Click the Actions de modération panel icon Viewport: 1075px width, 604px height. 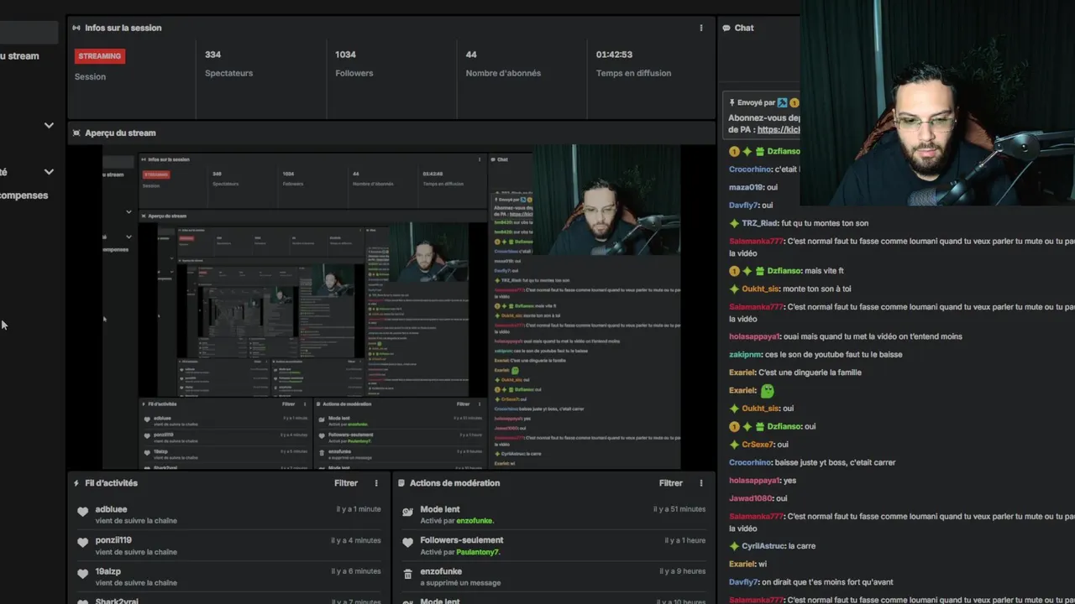click(x=401, y=483)
